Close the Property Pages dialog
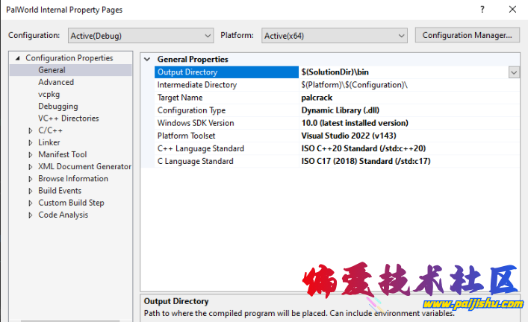Screen dimensions: 528x322 (512, 10)
